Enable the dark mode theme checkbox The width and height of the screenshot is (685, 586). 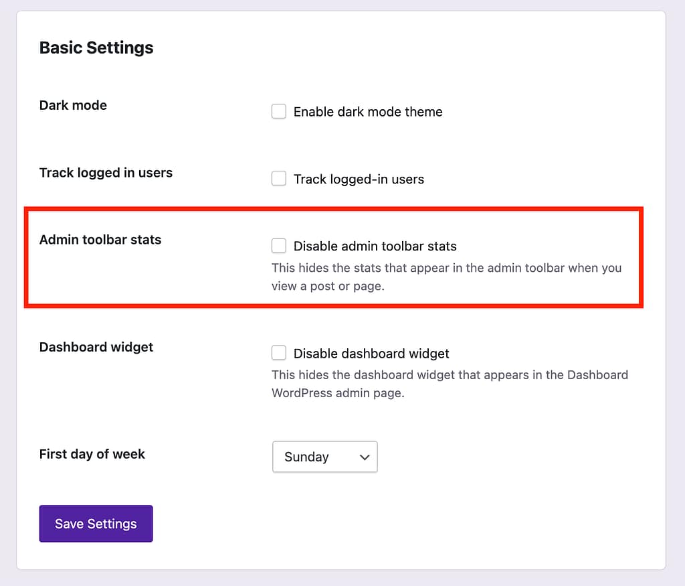[278, 111]
